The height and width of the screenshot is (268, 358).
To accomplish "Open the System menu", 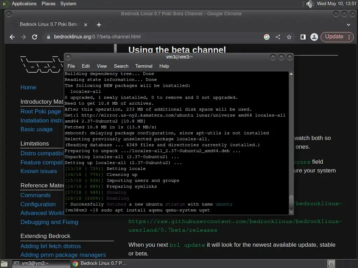I will point(68,3).
